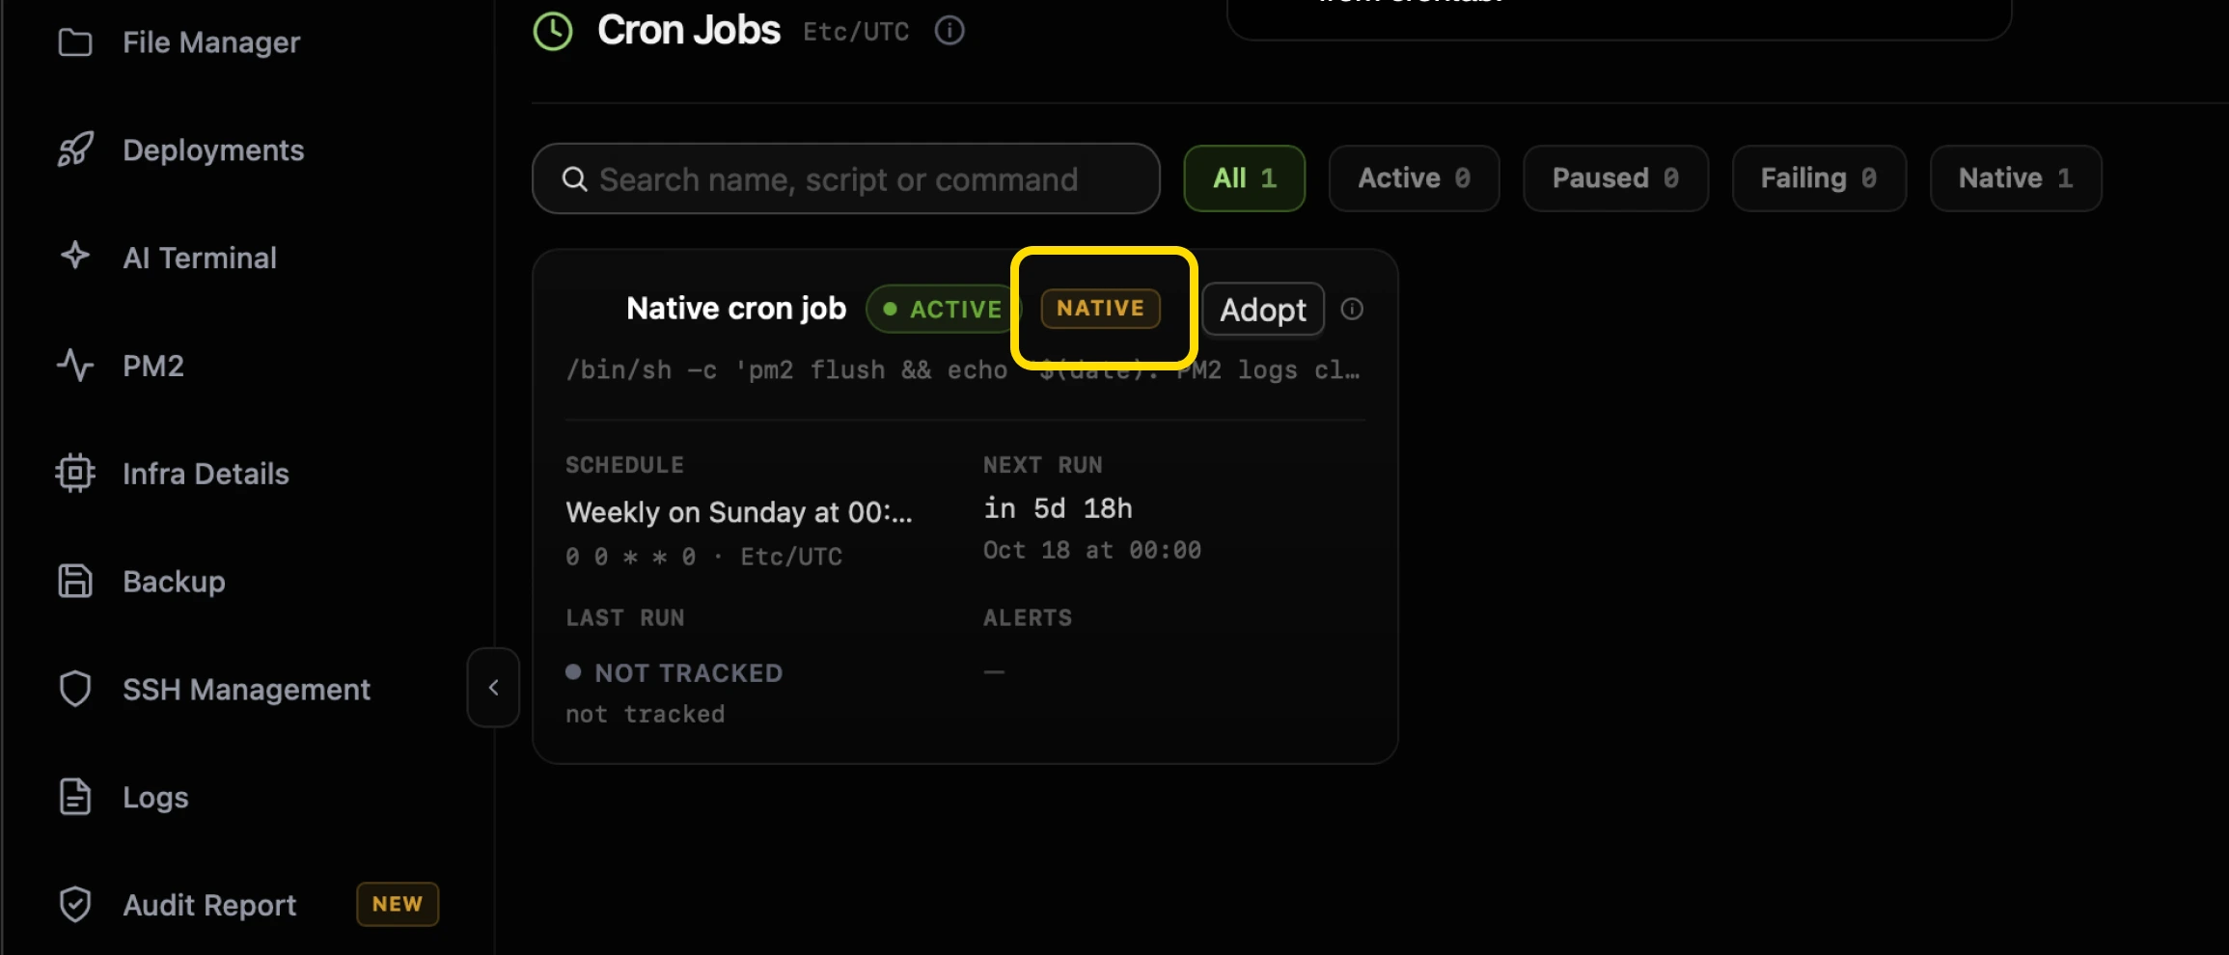
Task: Click the 'in 5d 18h' next run value
Action: click(x=1058, y=508)
